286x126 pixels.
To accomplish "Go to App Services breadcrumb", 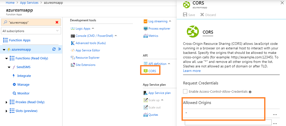I will [x=29, y=3].
